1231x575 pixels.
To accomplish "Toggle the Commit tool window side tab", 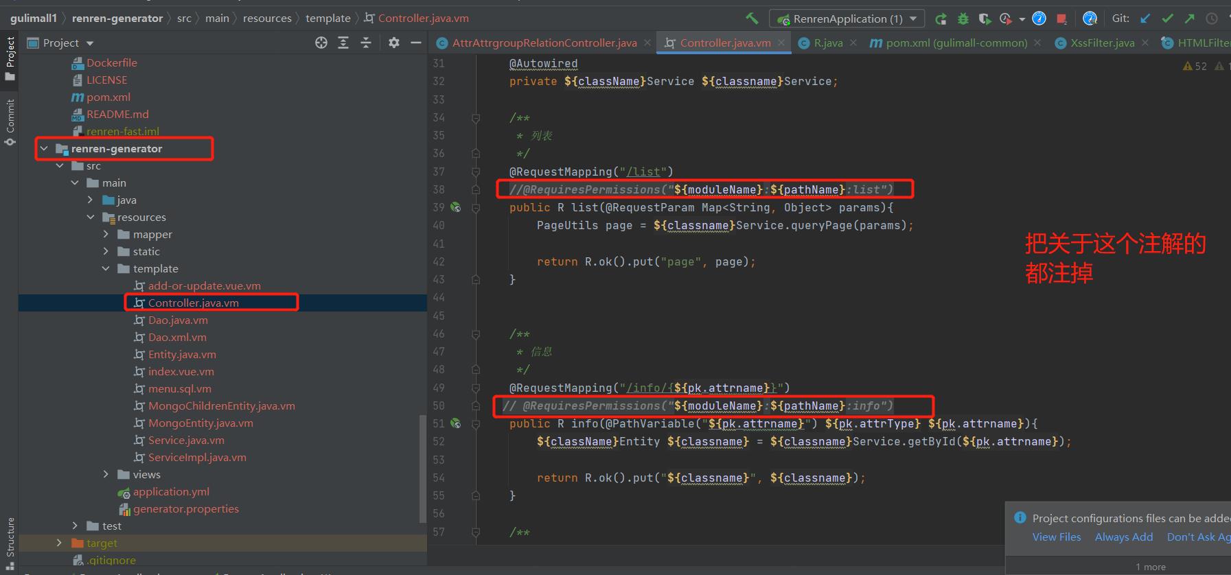I will pyautogui.click(x=10, y=122).
